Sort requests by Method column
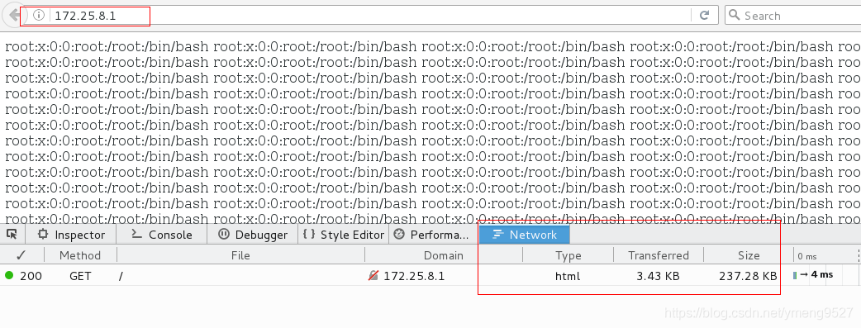Screen dimensions: 861x328 [80, 255]
